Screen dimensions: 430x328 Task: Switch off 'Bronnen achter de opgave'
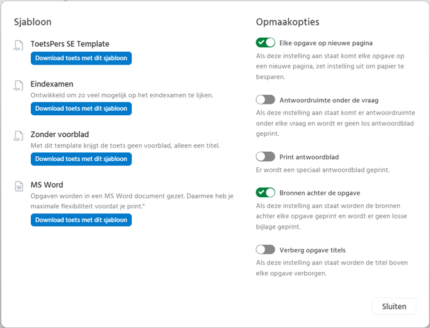pos(265,192)
